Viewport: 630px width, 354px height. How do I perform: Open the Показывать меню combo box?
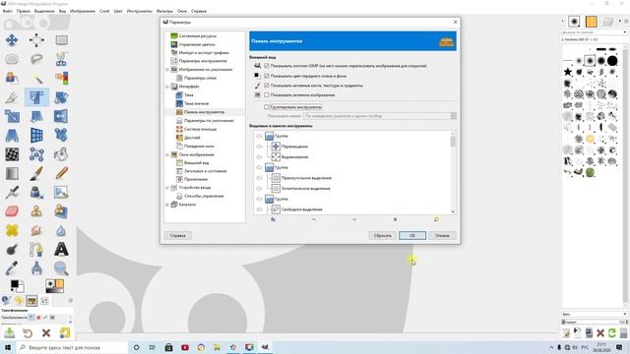(380, 116)
